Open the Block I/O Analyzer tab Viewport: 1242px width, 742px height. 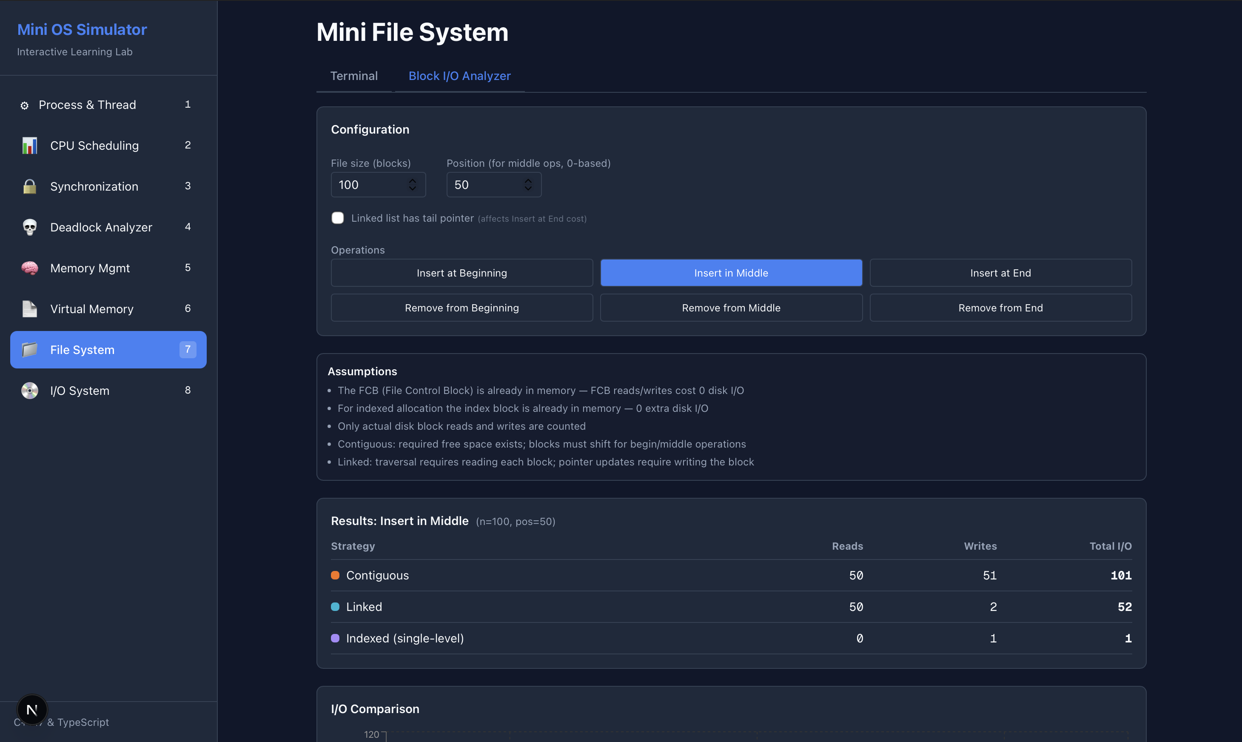pyautogui.click(x=459, y=76)
